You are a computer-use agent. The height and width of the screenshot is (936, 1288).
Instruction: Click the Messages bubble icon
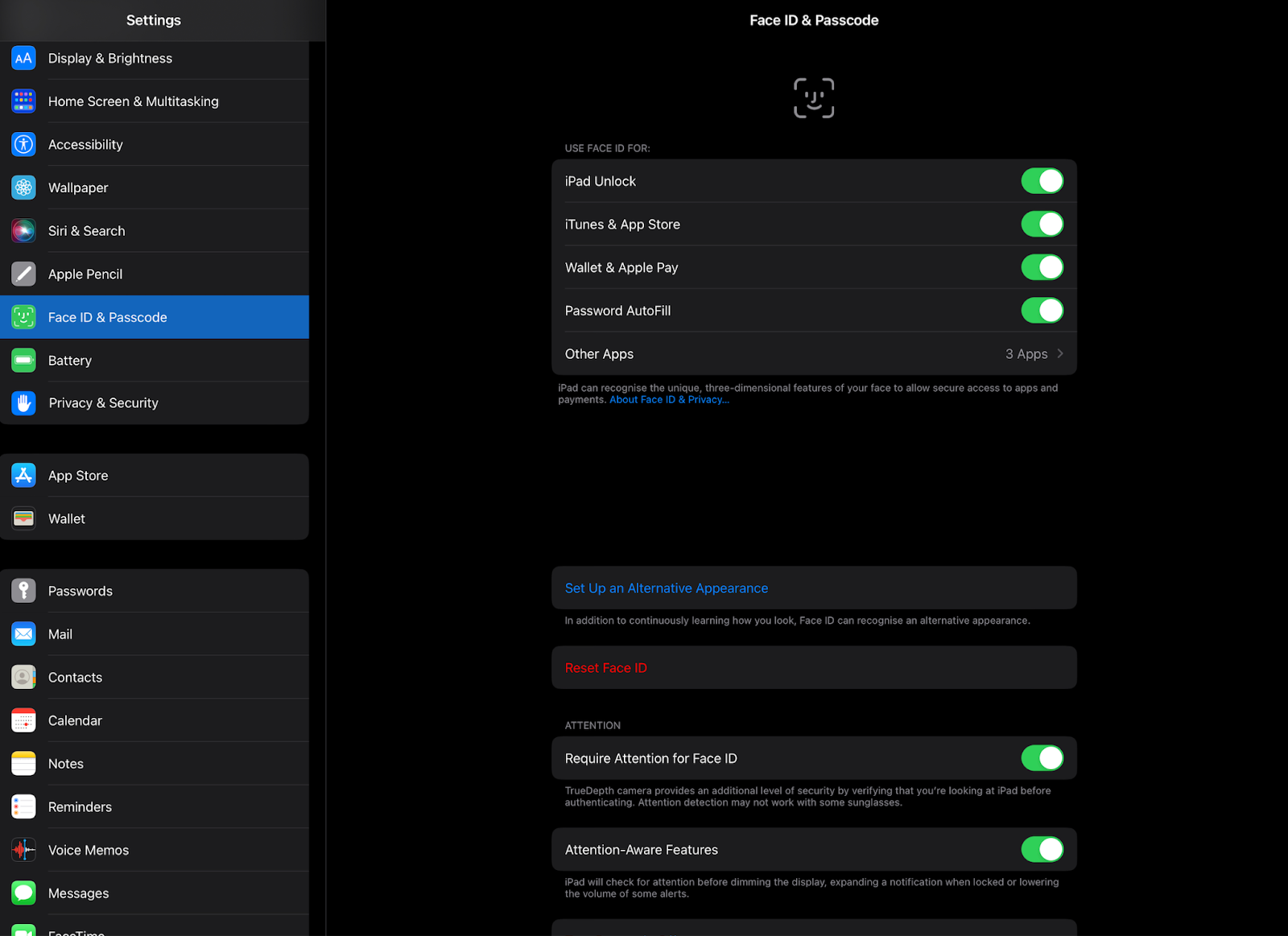23,893
